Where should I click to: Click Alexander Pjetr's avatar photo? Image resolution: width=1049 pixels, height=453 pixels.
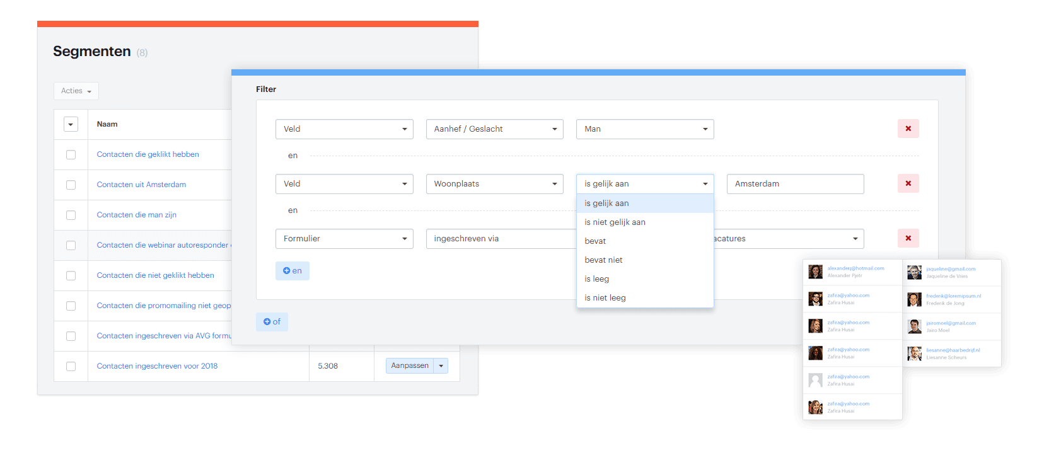point(816,272)
